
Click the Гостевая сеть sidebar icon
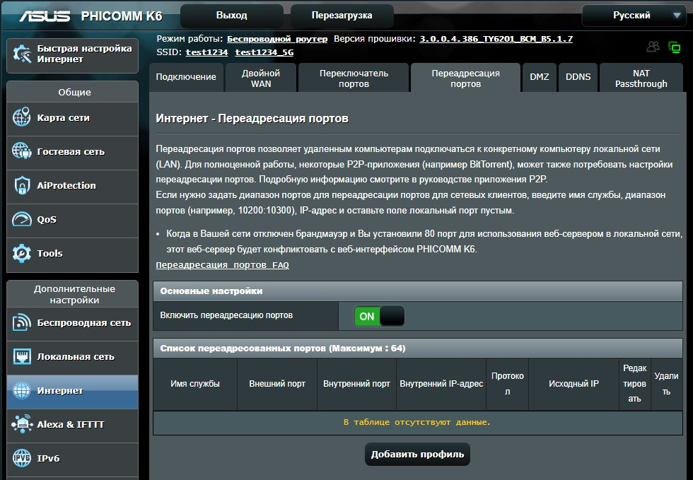22,151
